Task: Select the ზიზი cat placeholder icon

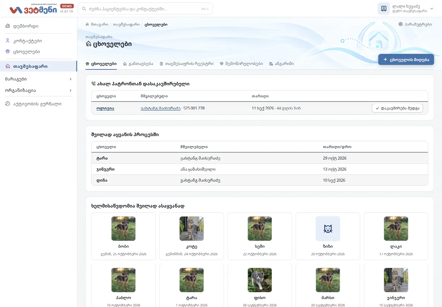Action: pos(328,228)
